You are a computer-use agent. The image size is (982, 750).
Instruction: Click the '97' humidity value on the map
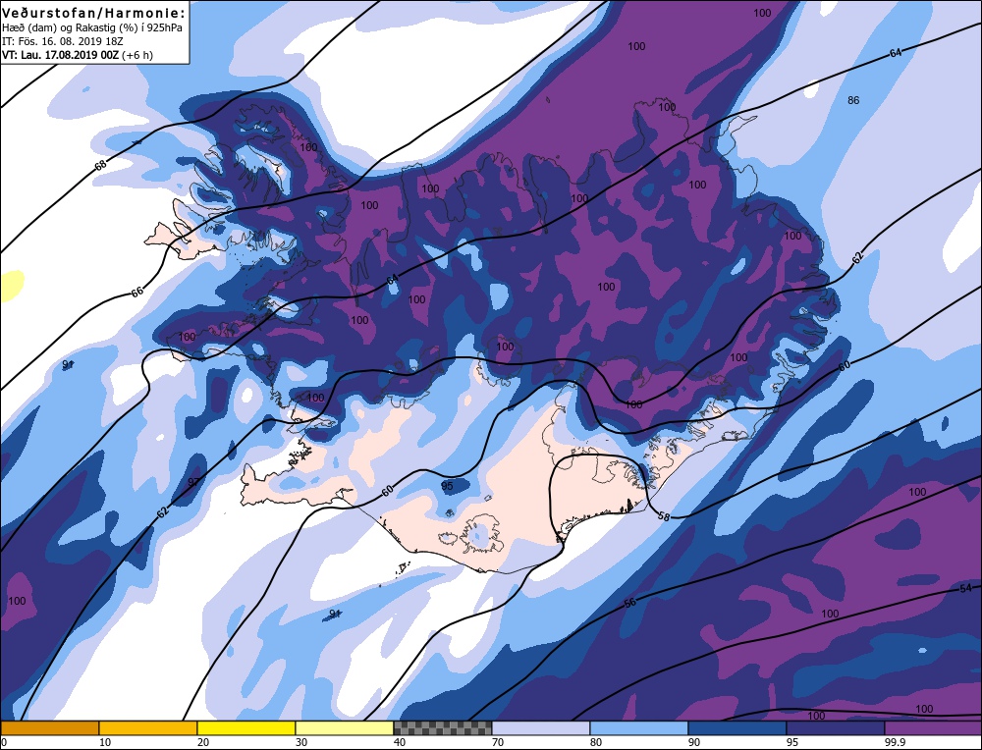(194, 481)
